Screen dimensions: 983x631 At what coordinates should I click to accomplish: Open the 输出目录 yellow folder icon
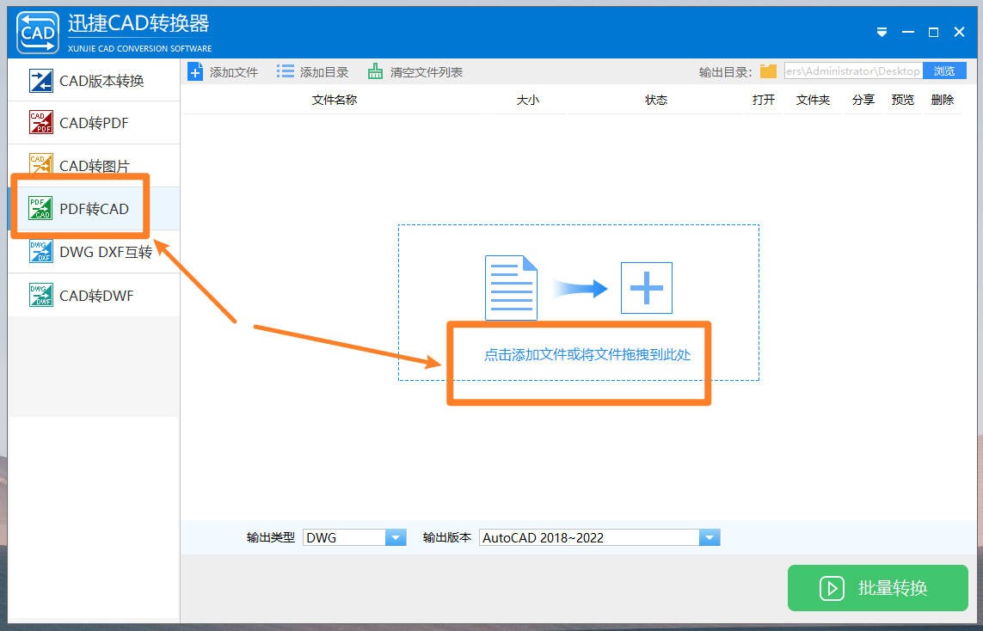click(769, 70)
